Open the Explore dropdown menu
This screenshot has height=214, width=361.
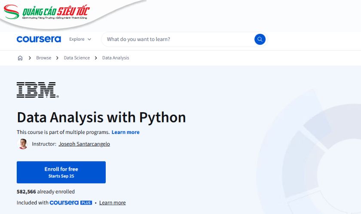80,39
